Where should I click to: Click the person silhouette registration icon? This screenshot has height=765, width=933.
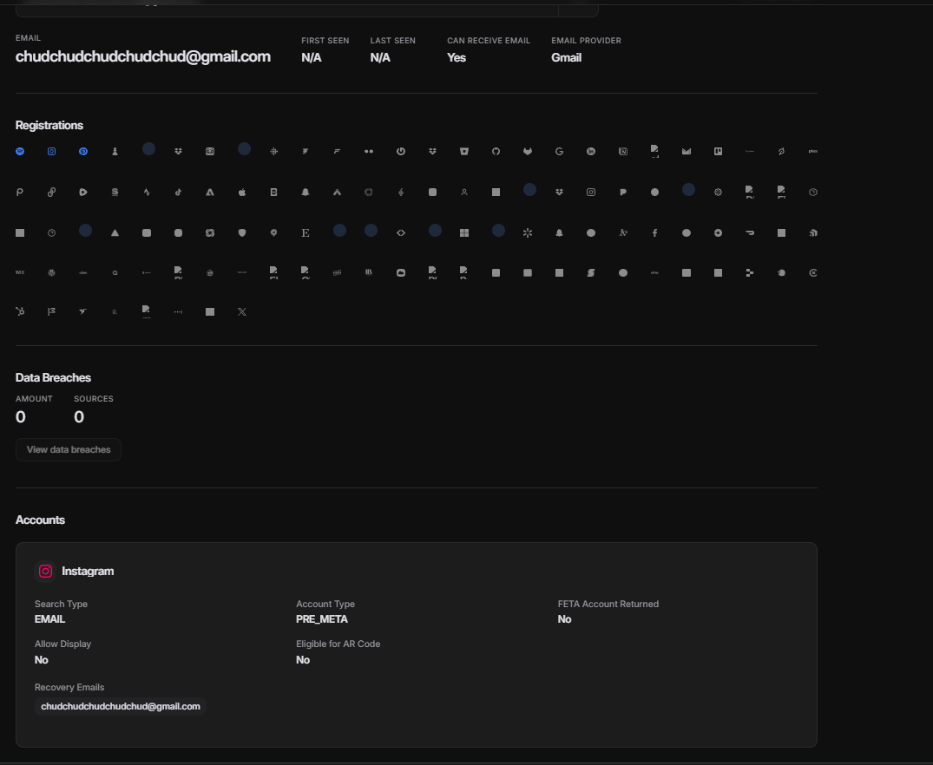(464, 193)
